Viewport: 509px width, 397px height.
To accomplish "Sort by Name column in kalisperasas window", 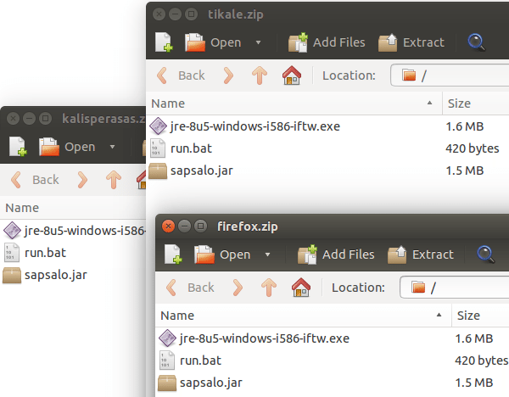I will pyautogui.click(x=73, y=208).
